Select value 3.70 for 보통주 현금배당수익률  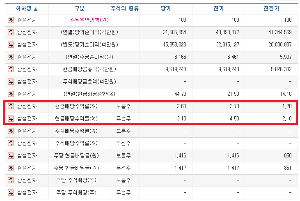(234, 106)
